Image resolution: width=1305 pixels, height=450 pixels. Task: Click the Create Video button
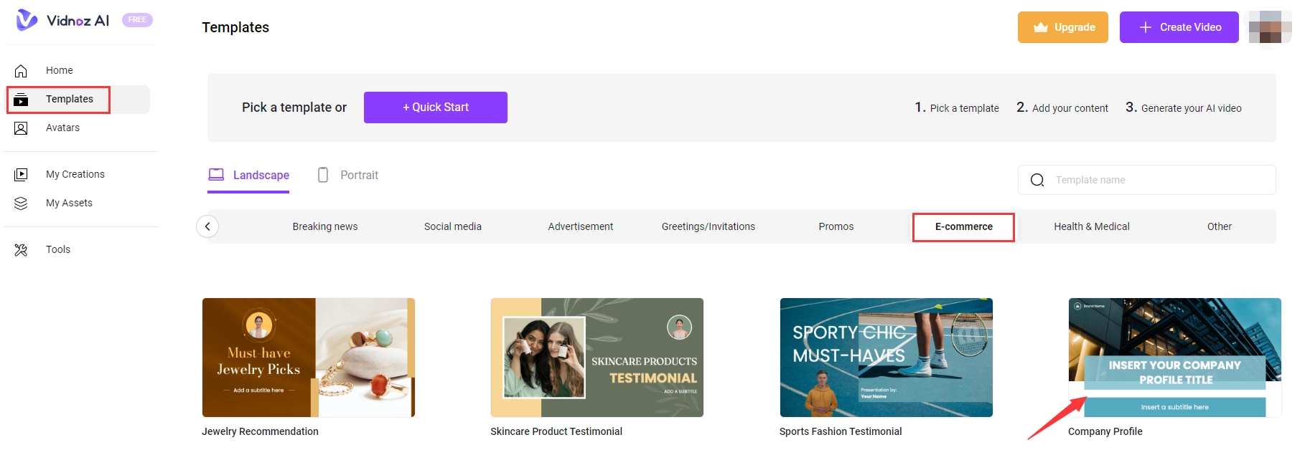click(x=1179, y=27)
